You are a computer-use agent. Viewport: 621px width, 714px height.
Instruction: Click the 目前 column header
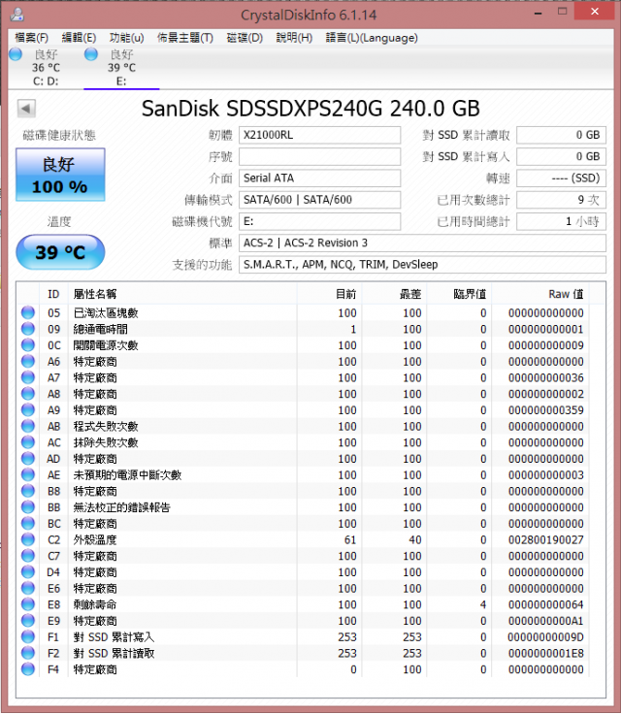click(x=329, y=294)
